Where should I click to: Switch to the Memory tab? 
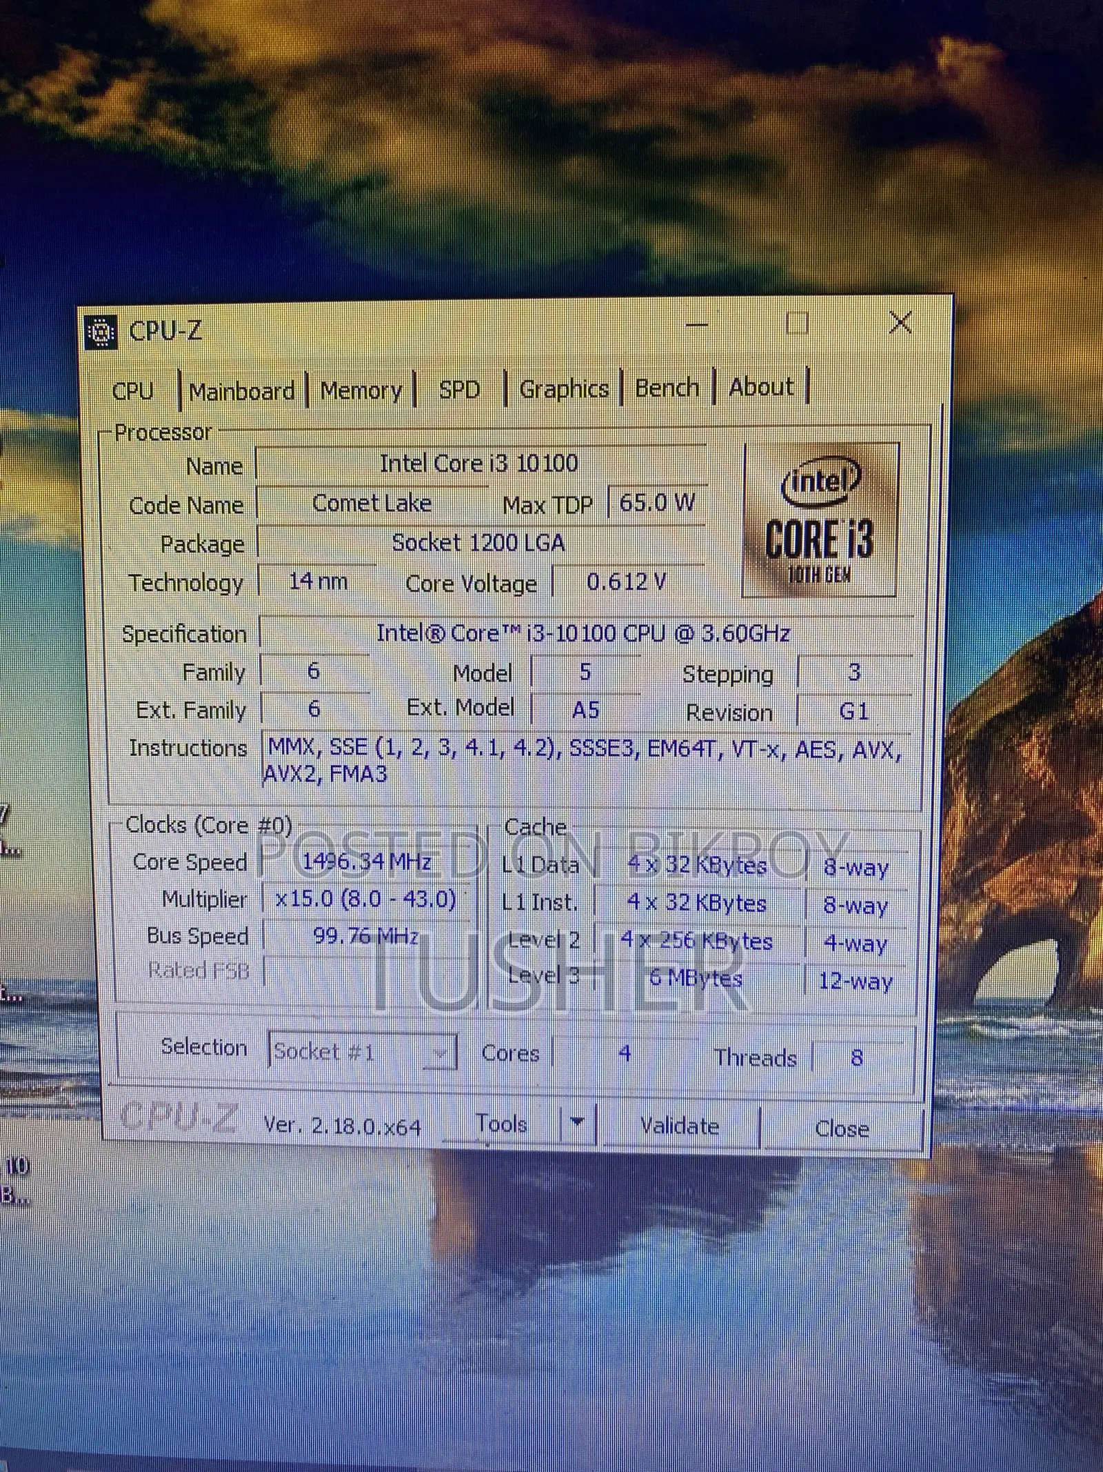pyautogui.click(x=361, y=390)
